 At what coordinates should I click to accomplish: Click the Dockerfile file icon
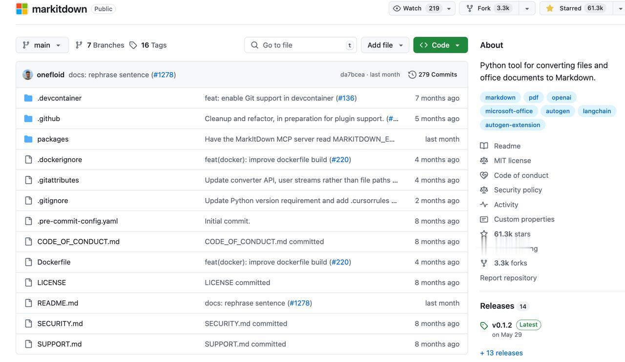click(28, 262)
